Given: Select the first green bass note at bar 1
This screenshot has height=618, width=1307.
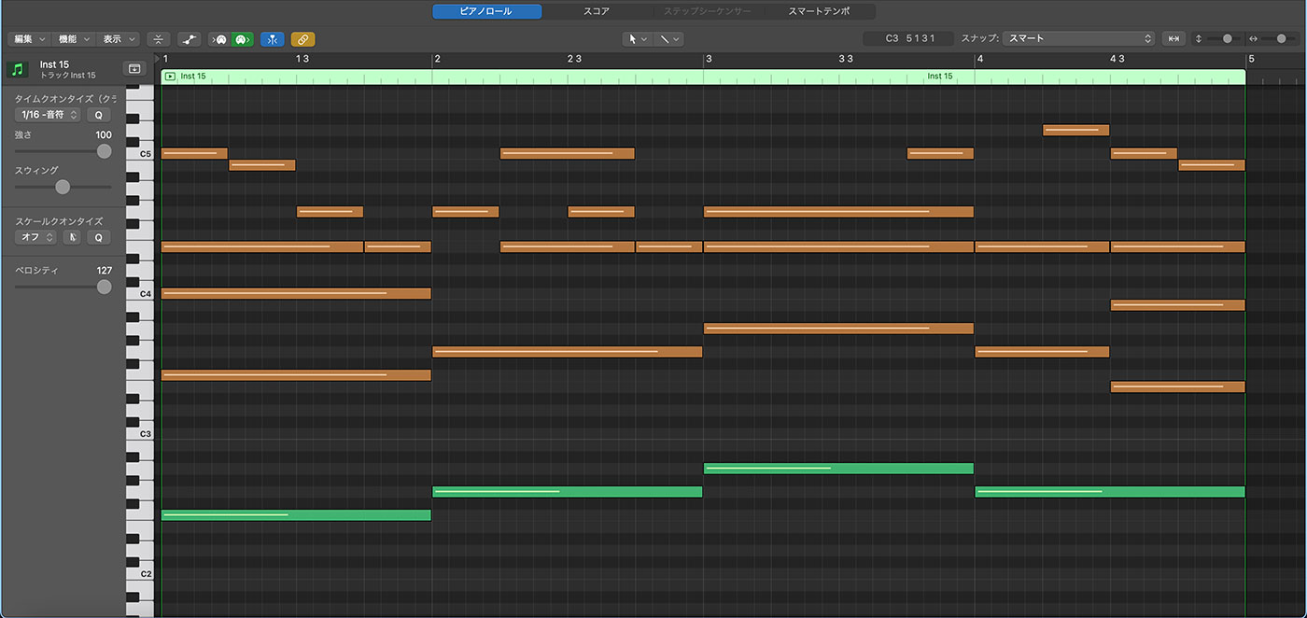Looking at the screenshot, I should (296, 515).
